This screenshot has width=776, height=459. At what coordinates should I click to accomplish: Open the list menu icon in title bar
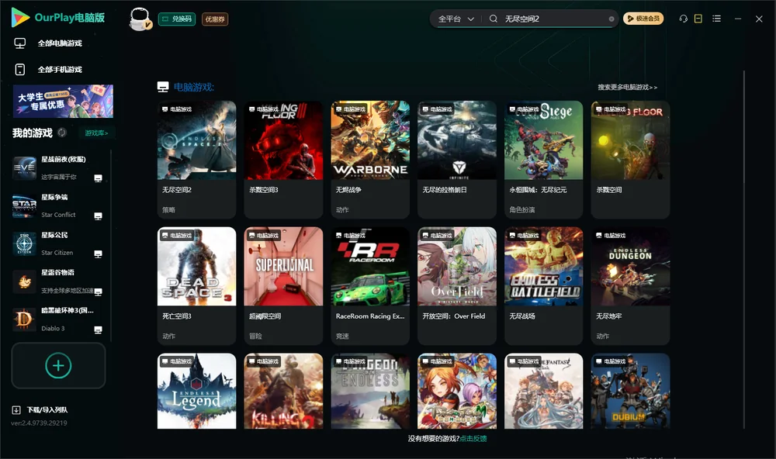(x=716, y=19)
